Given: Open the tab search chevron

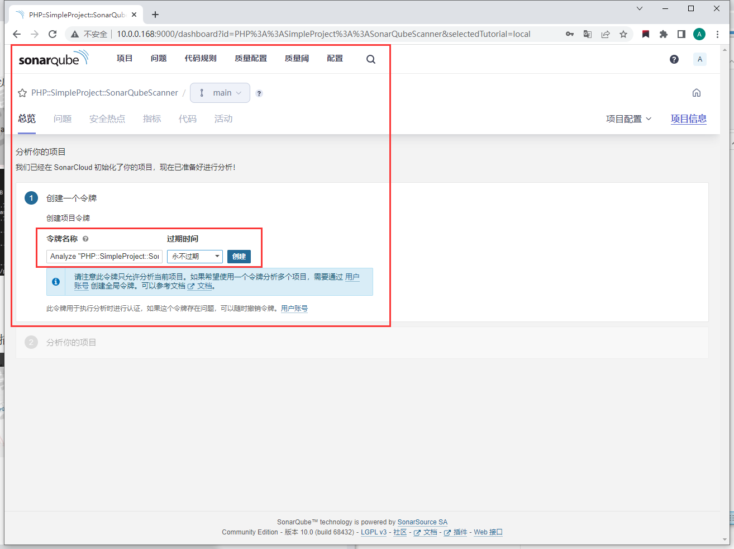Looking at the screenshot, I should 640,8.
